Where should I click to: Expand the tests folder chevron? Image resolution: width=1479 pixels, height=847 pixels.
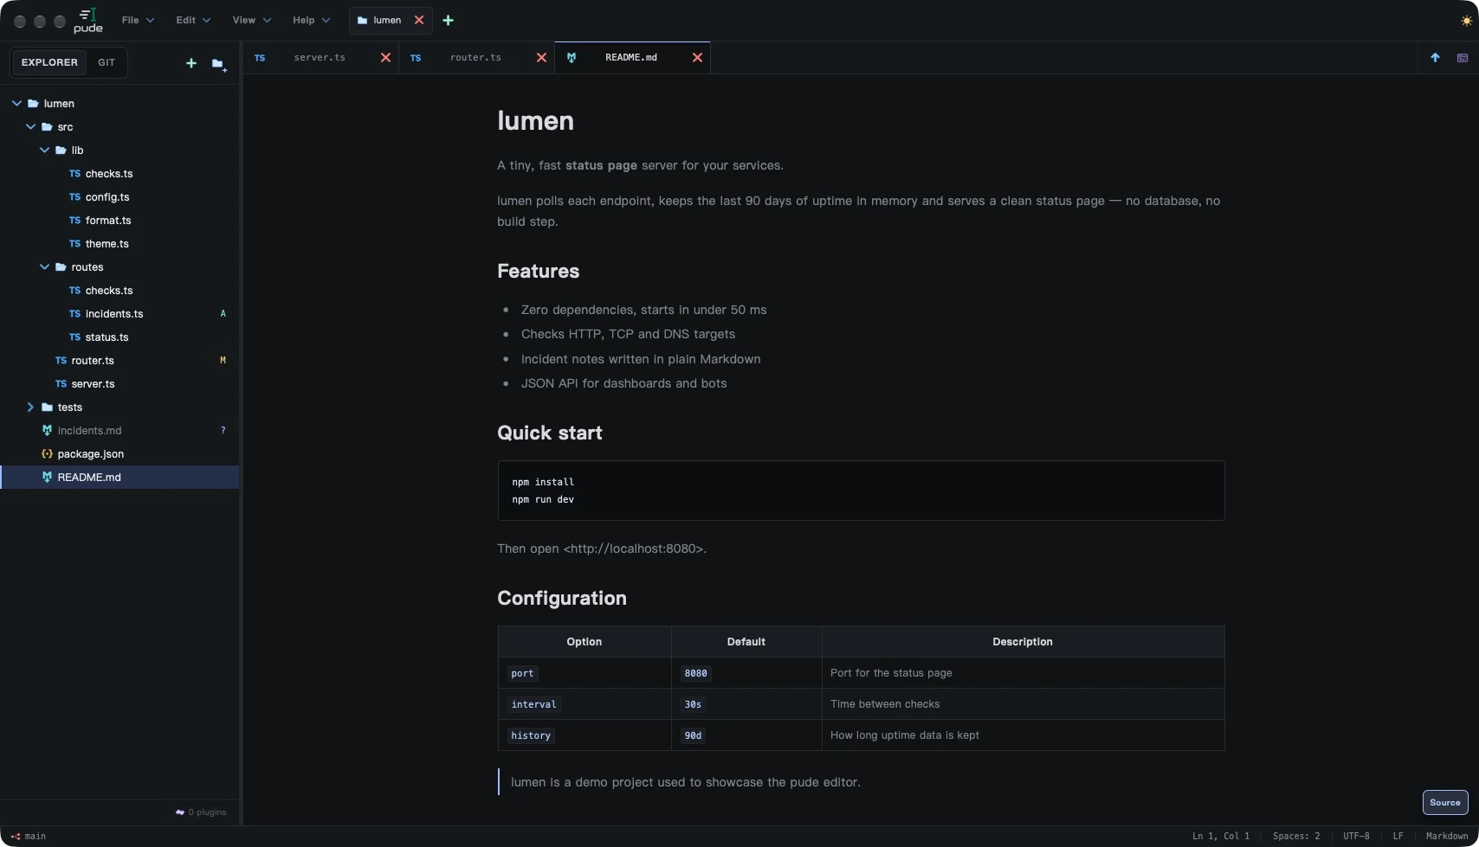(30, 407)
